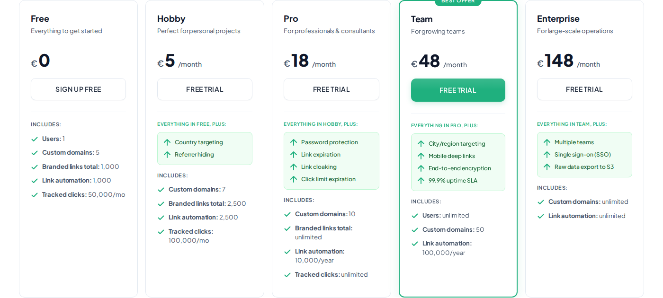
Task: Click the BEST OFFER badge above Team
Action: pyautogui.click(x=457, y=1)
